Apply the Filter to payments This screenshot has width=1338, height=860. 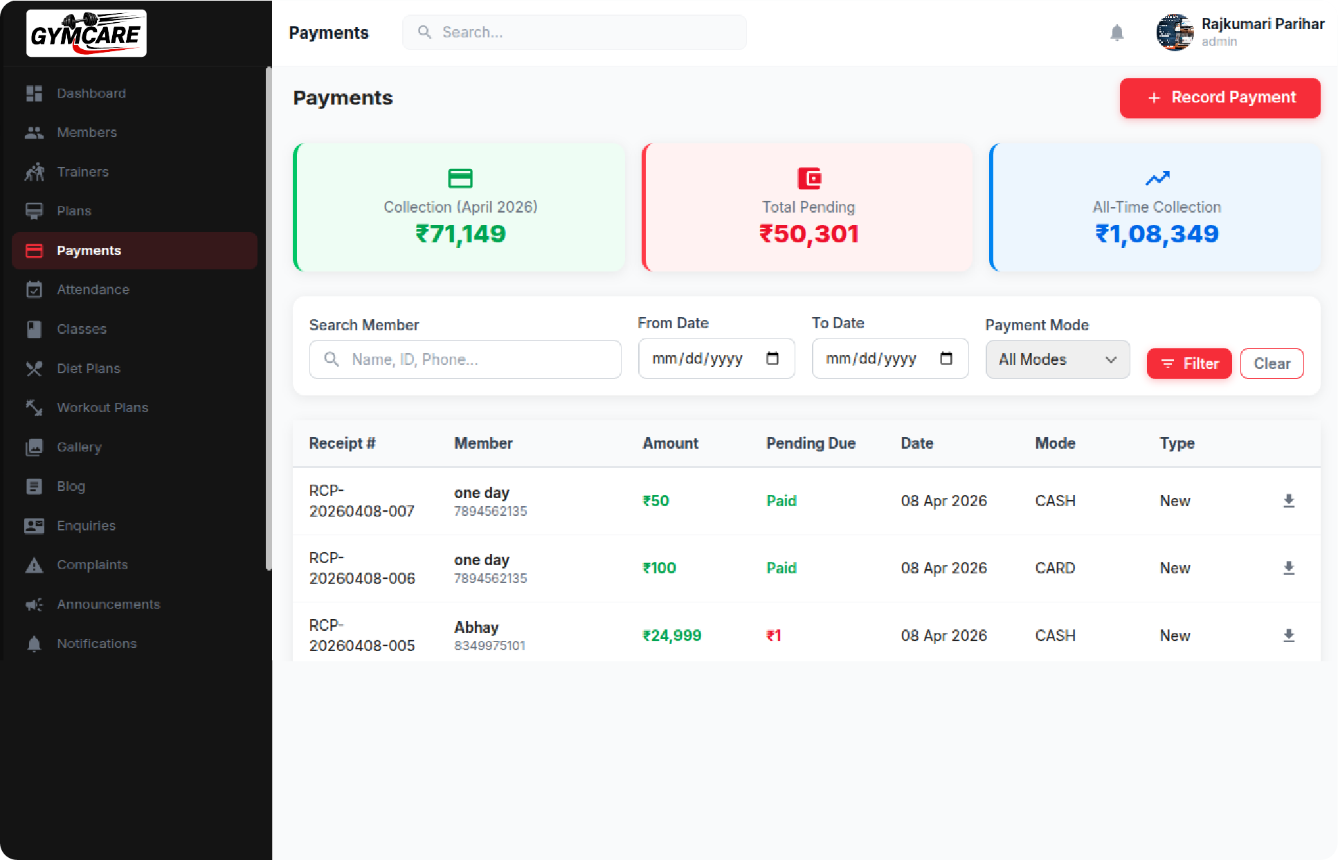coord(1188,364)
